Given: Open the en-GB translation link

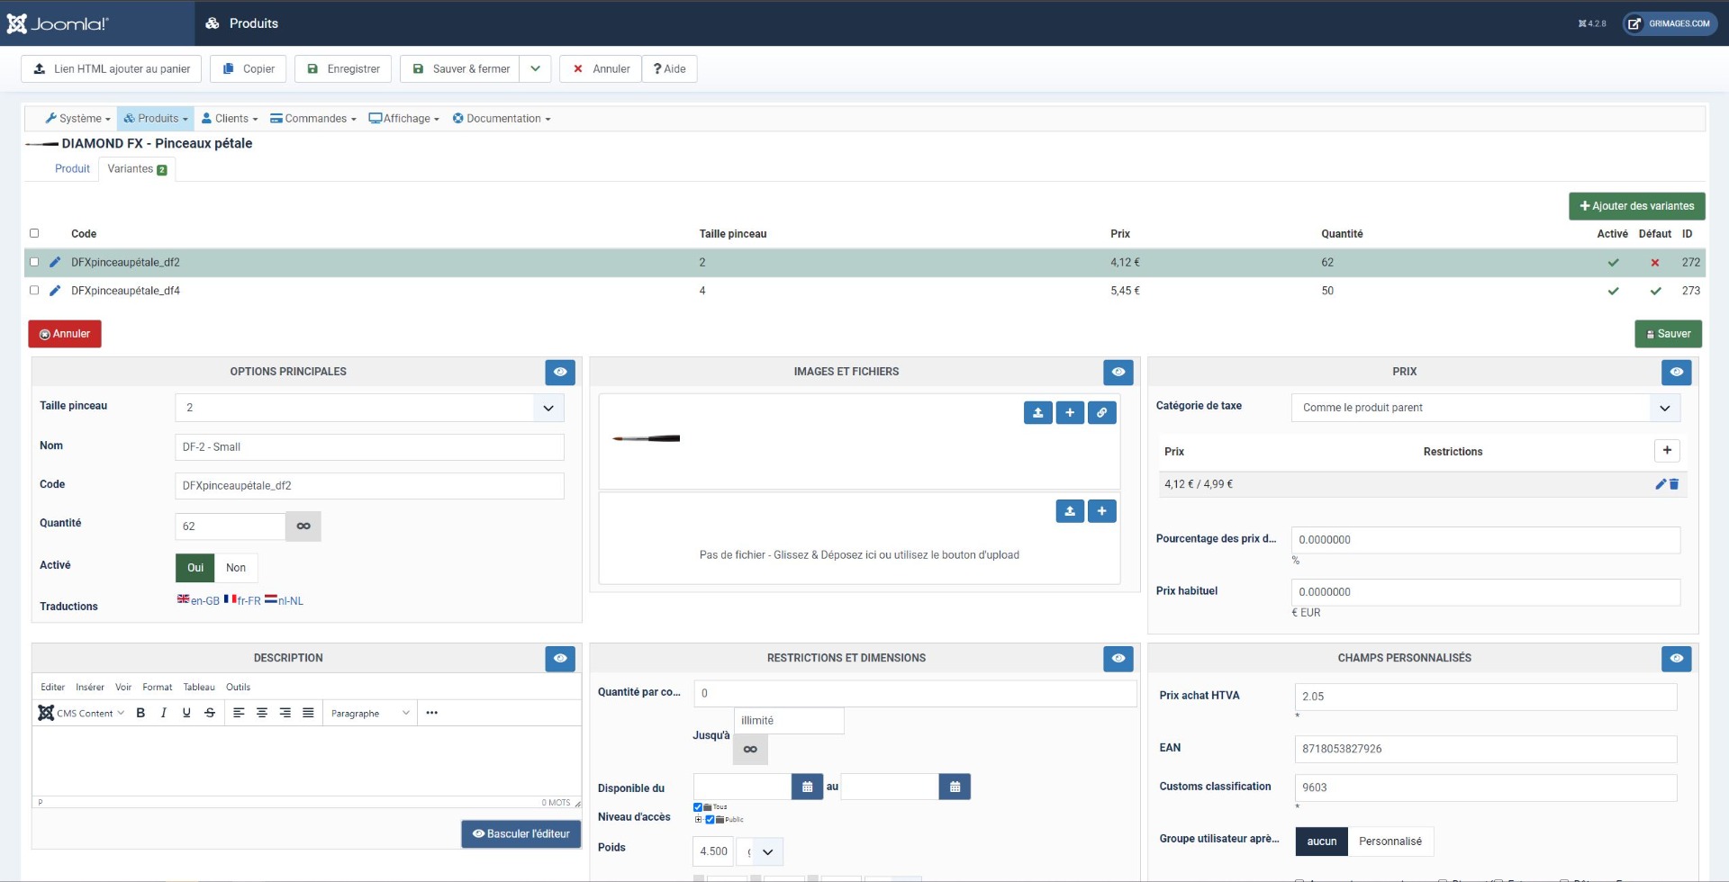Looking at the screenshot, I should [198, 600].
